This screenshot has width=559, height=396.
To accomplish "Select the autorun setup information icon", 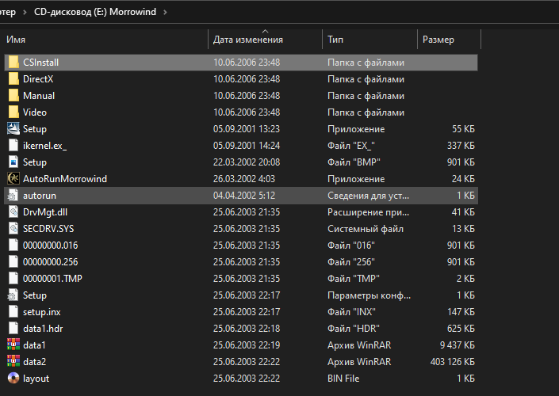I will click(x=13, y=196).
